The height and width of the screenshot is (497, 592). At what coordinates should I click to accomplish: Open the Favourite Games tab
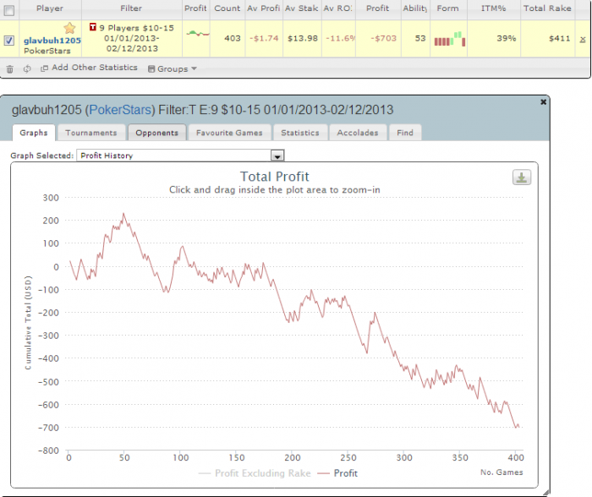click(229, 133)
